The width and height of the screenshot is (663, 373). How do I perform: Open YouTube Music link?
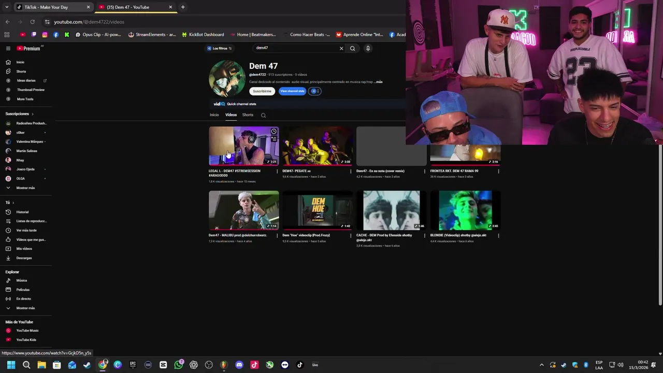(x=27, y=331)
